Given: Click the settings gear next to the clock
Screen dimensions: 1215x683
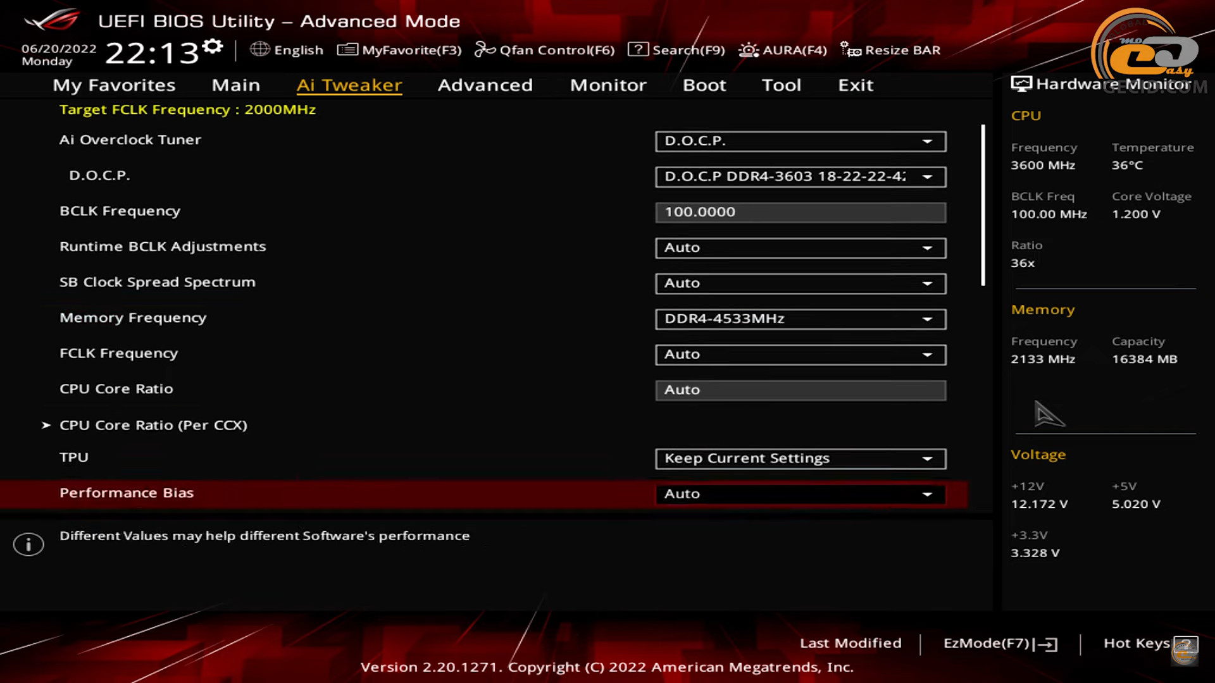Looking at the screenshot, I should [x=213, y=47].
